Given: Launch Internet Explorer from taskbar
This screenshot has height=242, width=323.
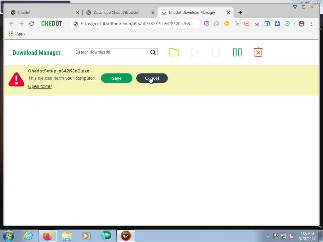Looking at the screenshot, I should coord(28,236).
